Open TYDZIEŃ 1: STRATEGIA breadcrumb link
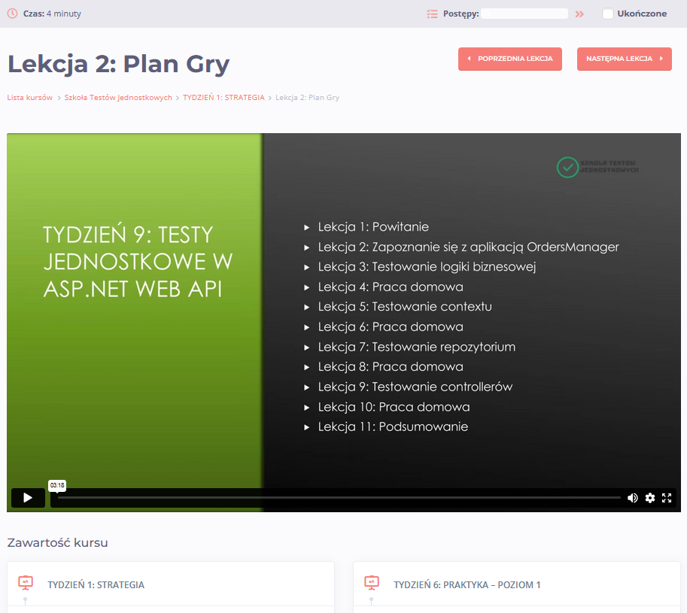Viewport: 687px width, 613px height. (223, 97)
